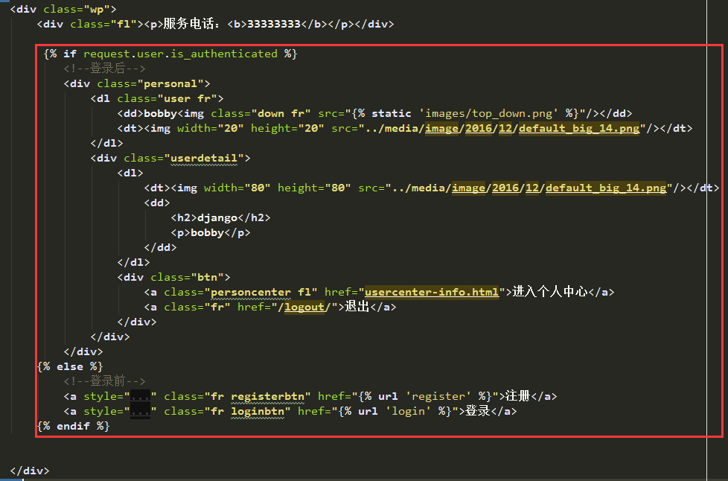Place cursor on class value "wp"

tap(97, 9)
